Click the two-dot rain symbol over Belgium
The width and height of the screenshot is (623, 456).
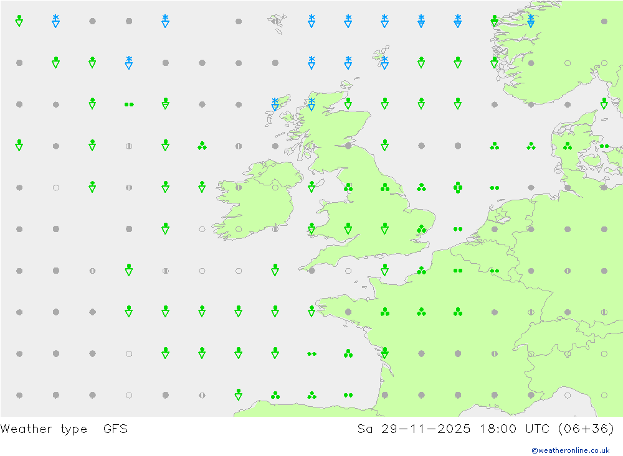pyautogui.click(x=494, y=271)
